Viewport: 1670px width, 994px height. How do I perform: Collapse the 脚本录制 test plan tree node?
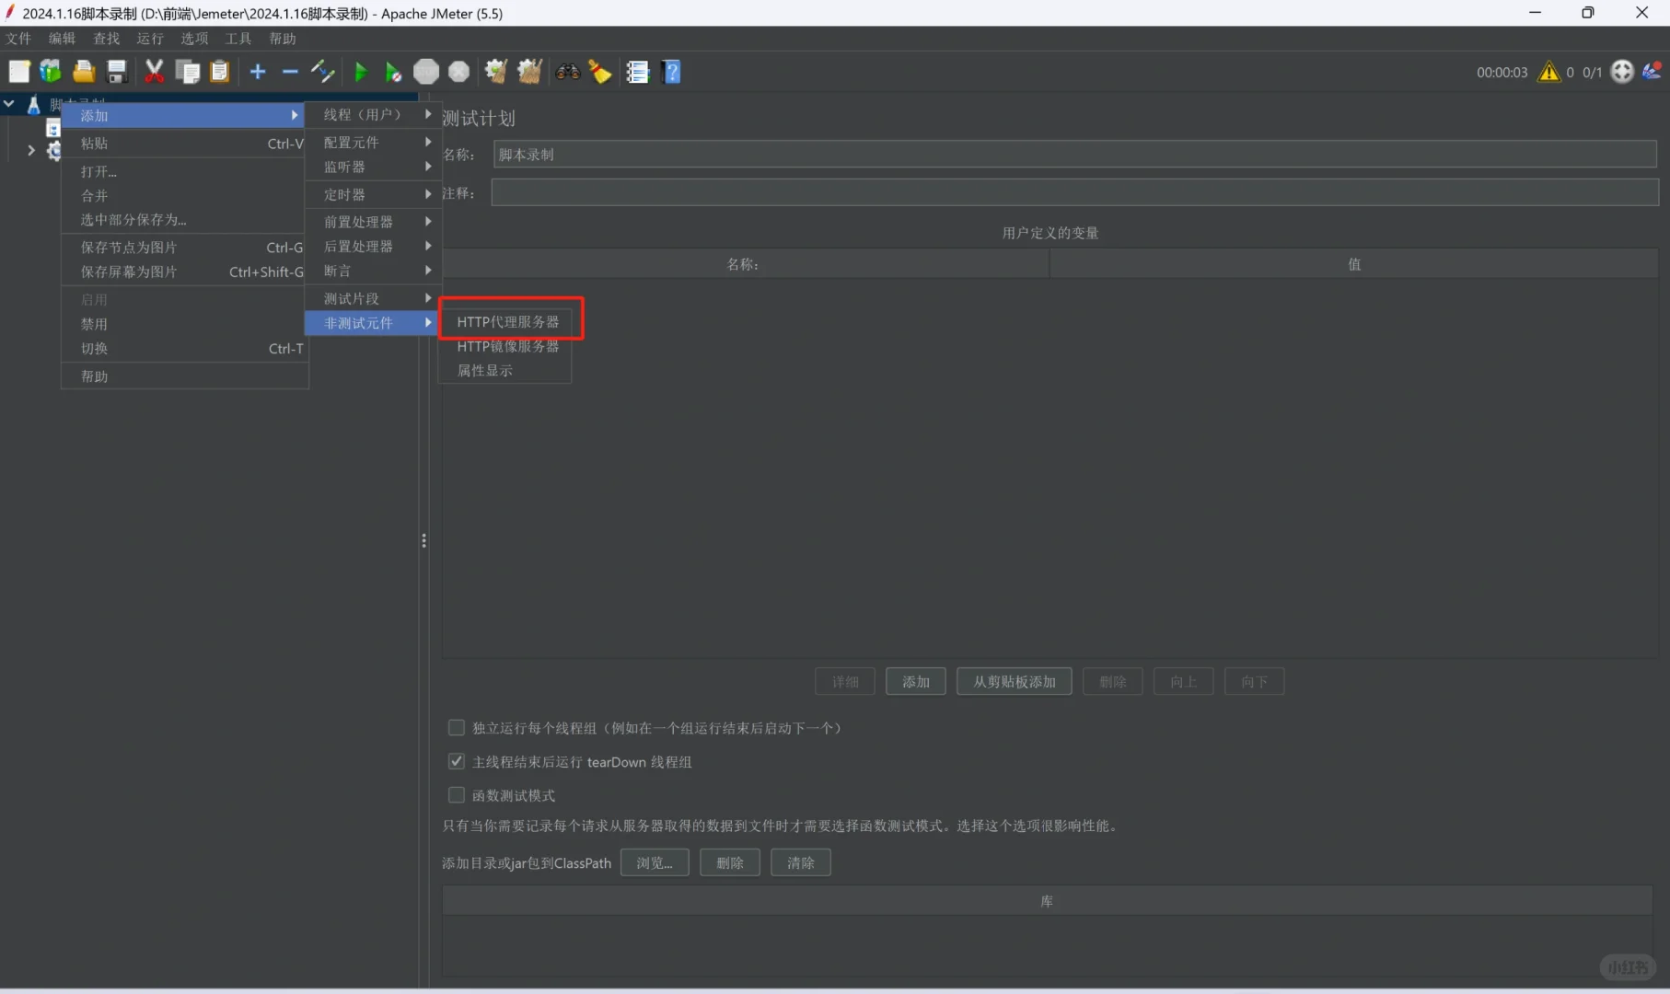9,104
